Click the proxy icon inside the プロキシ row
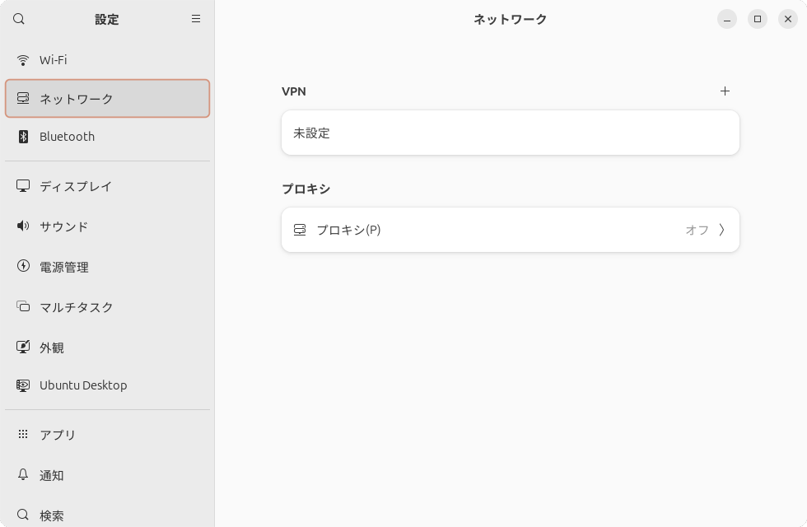This screenshot has height=527, width=807. click(x=299, y=230)
